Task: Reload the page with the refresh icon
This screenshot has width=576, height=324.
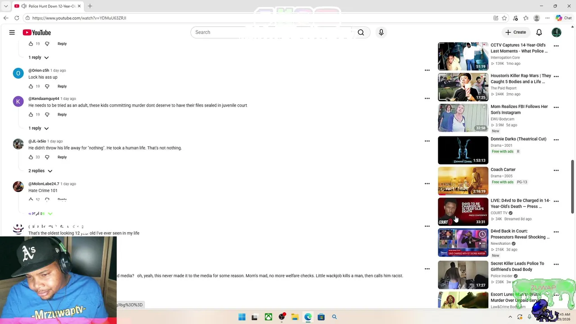Action: pos(17,18)
